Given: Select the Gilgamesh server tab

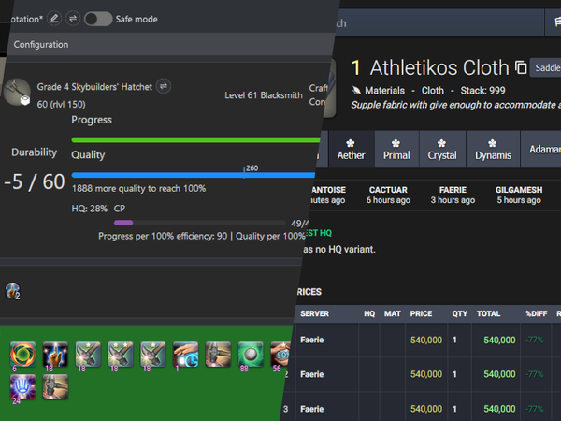Looking at the screenshot, I should 519,195.
